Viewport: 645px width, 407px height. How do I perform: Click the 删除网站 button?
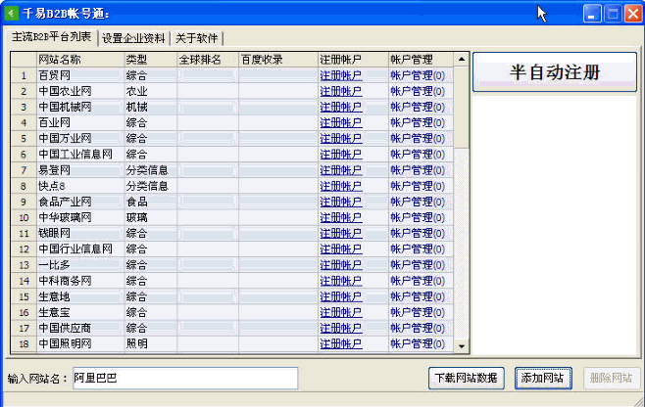coord(612,378)
